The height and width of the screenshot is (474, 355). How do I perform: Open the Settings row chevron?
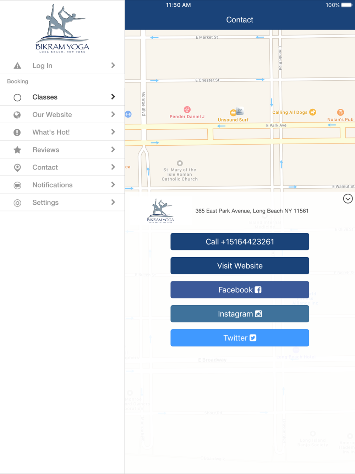coord(113,202)
